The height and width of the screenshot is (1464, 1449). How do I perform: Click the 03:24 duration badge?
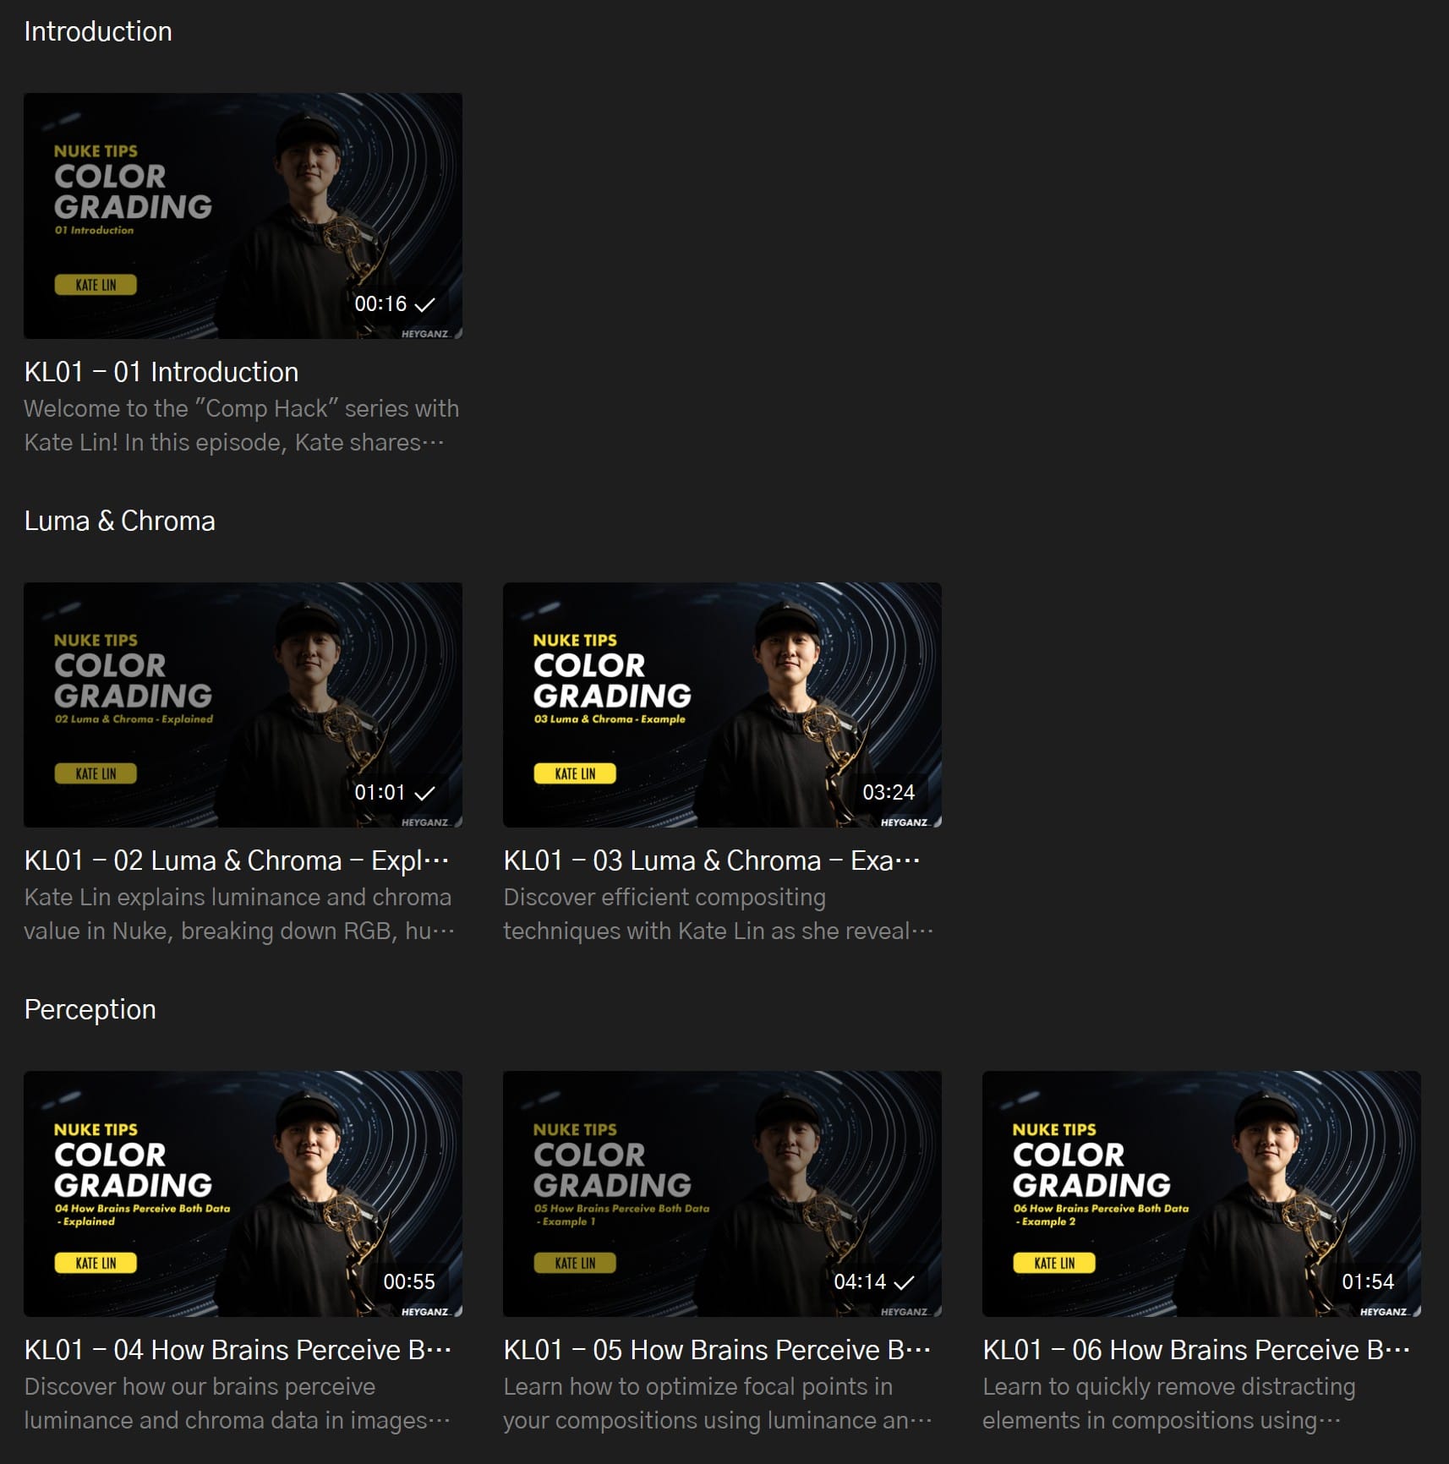pos(888,793)
